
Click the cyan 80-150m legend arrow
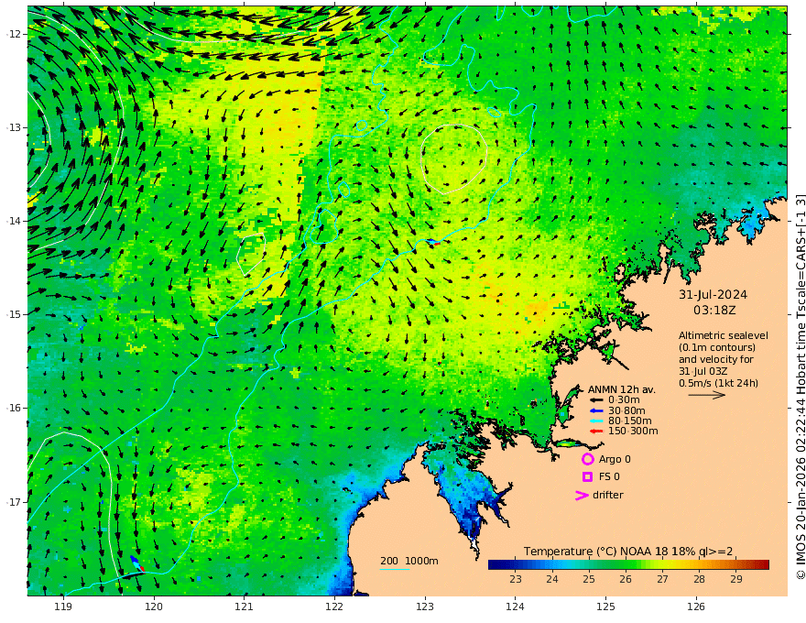[x=595, y=421]
